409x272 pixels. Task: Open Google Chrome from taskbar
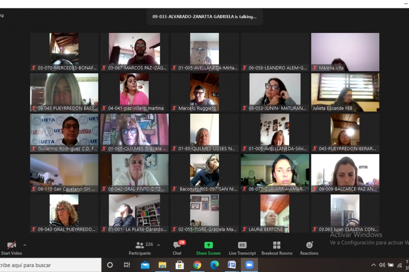[x=197, y=265]
